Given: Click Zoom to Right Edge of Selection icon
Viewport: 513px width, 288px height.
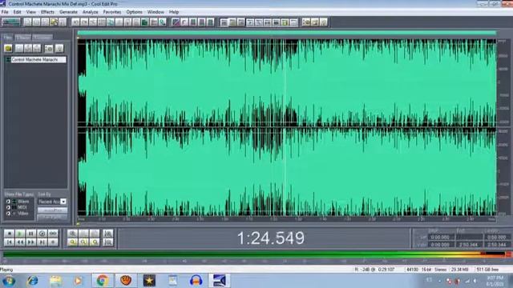Looking at the screenshot, I should tap(95, 242).
